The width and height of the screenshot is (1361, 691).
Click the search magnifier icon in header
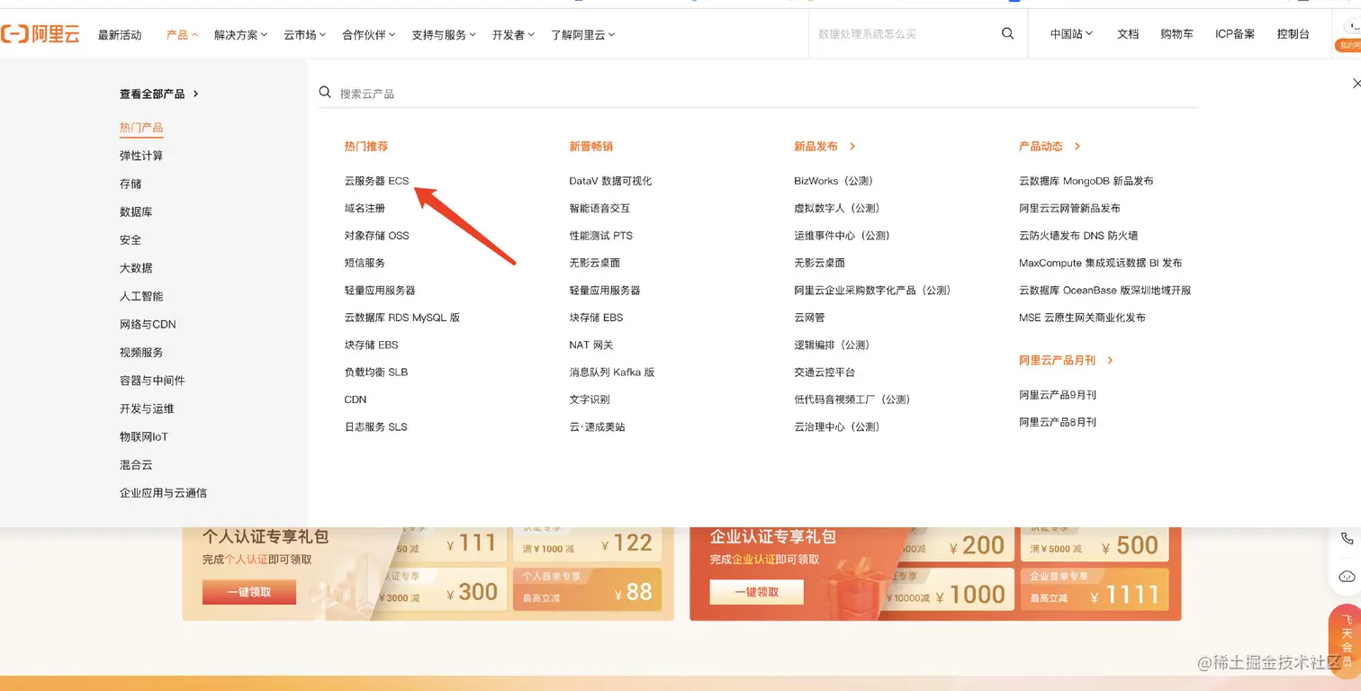point(1007,33)
